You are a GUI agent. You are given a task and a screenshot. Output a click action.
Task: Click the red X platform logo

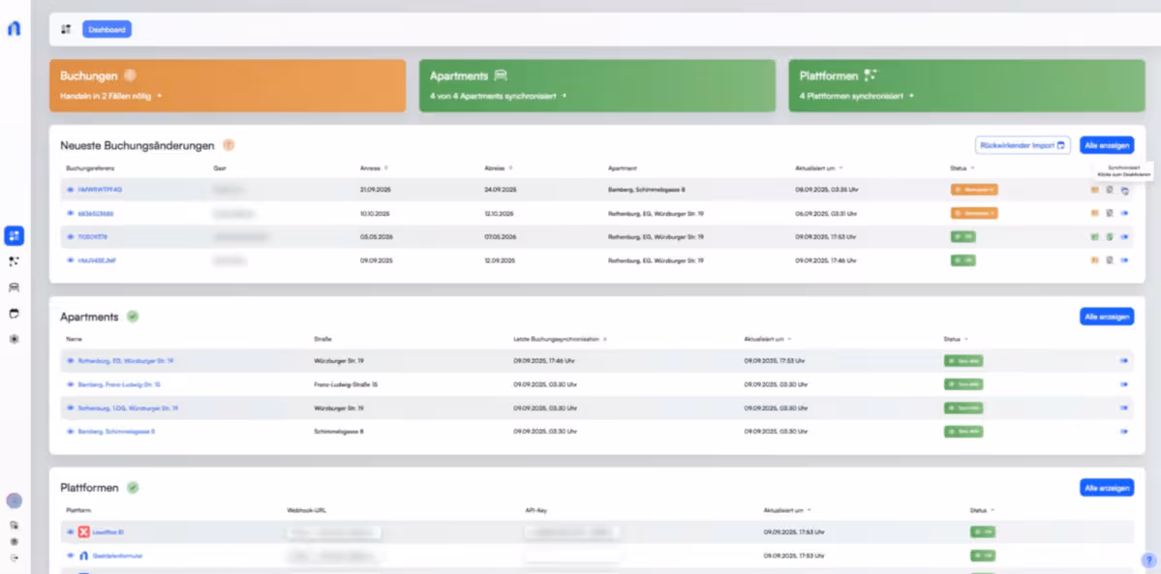pyautogui.click(x=83, y=531)
